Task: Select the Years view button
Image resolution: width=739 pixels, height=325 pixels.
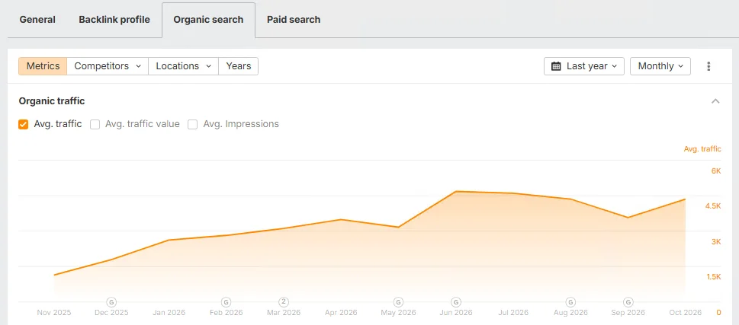Action: point(239,66)
